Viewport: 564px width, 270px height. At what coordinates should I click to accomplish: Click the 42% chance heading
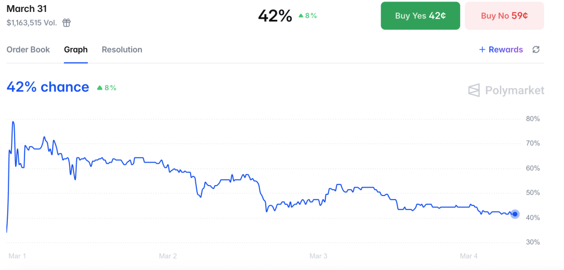pyautogui.click(x=48, y=87)
